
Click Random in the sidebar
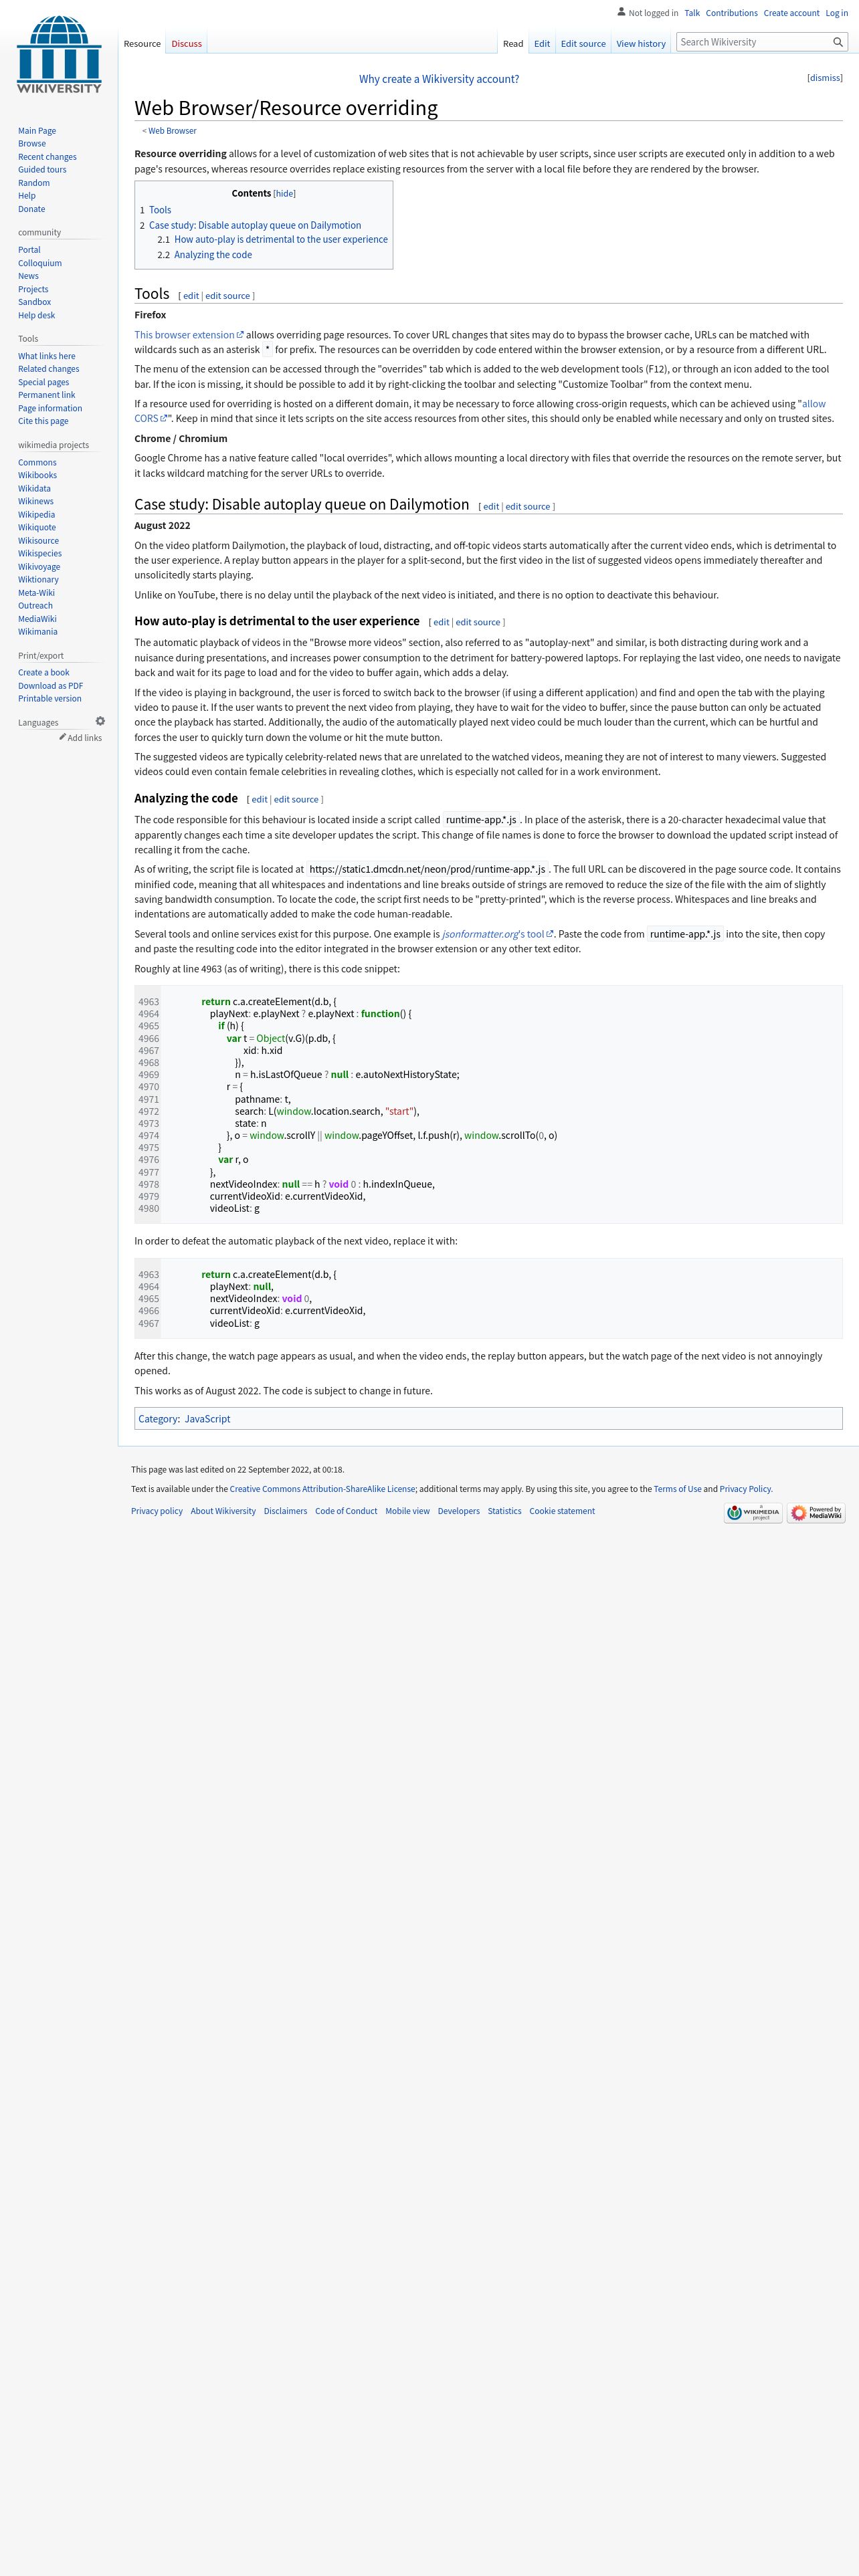click(x=33, y=183)
